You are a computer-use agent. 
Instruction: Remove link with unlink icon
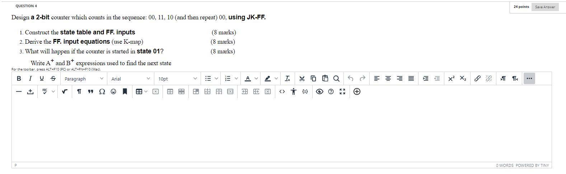(x=489, y=78)
